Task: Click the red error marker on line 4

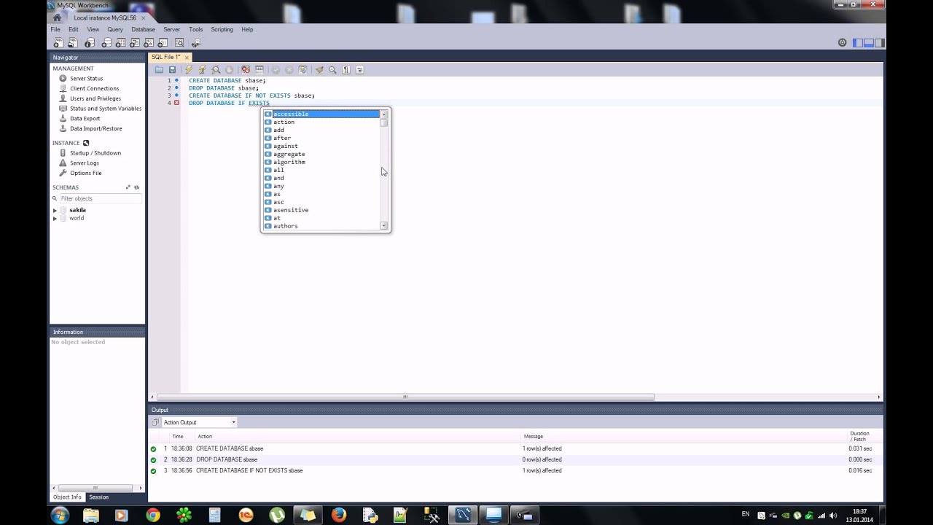Action: [x=176, y=103]
